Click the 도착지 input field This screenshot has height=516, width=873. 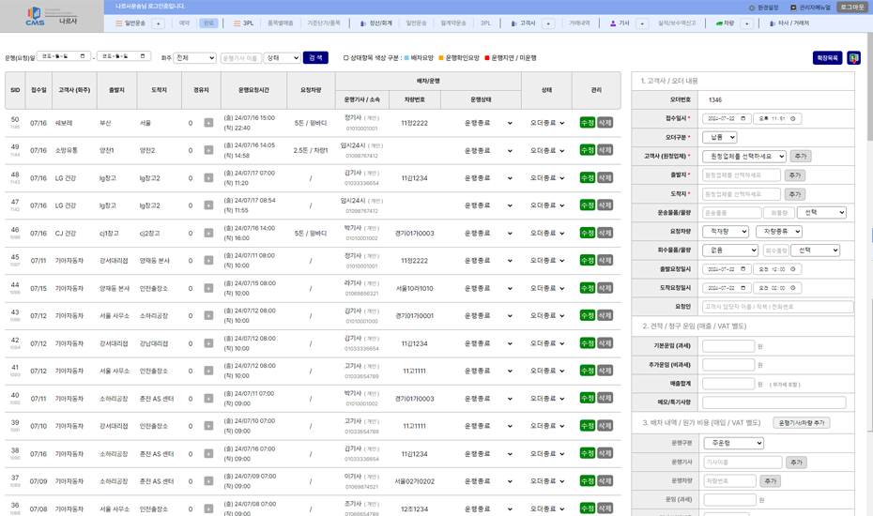tap(742, 194)
